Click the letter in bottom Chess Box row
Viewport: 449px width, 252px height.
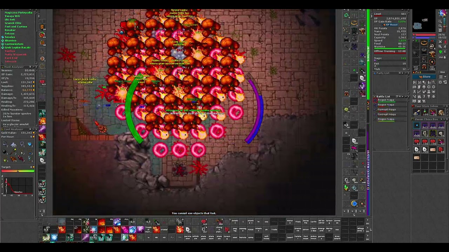417,157
